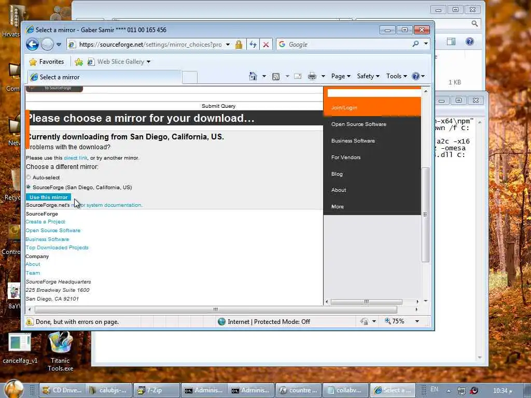531x398 pixels.
Task: Click the sidebar white search field
Action: (x=374, y=93)
